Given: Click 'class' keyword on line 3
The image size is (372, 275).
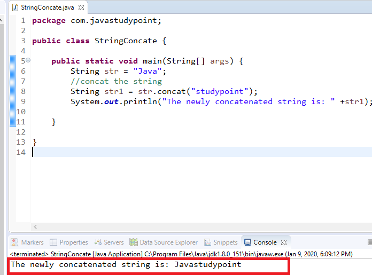Looking at the screenshot, I should tap(77, 41).
